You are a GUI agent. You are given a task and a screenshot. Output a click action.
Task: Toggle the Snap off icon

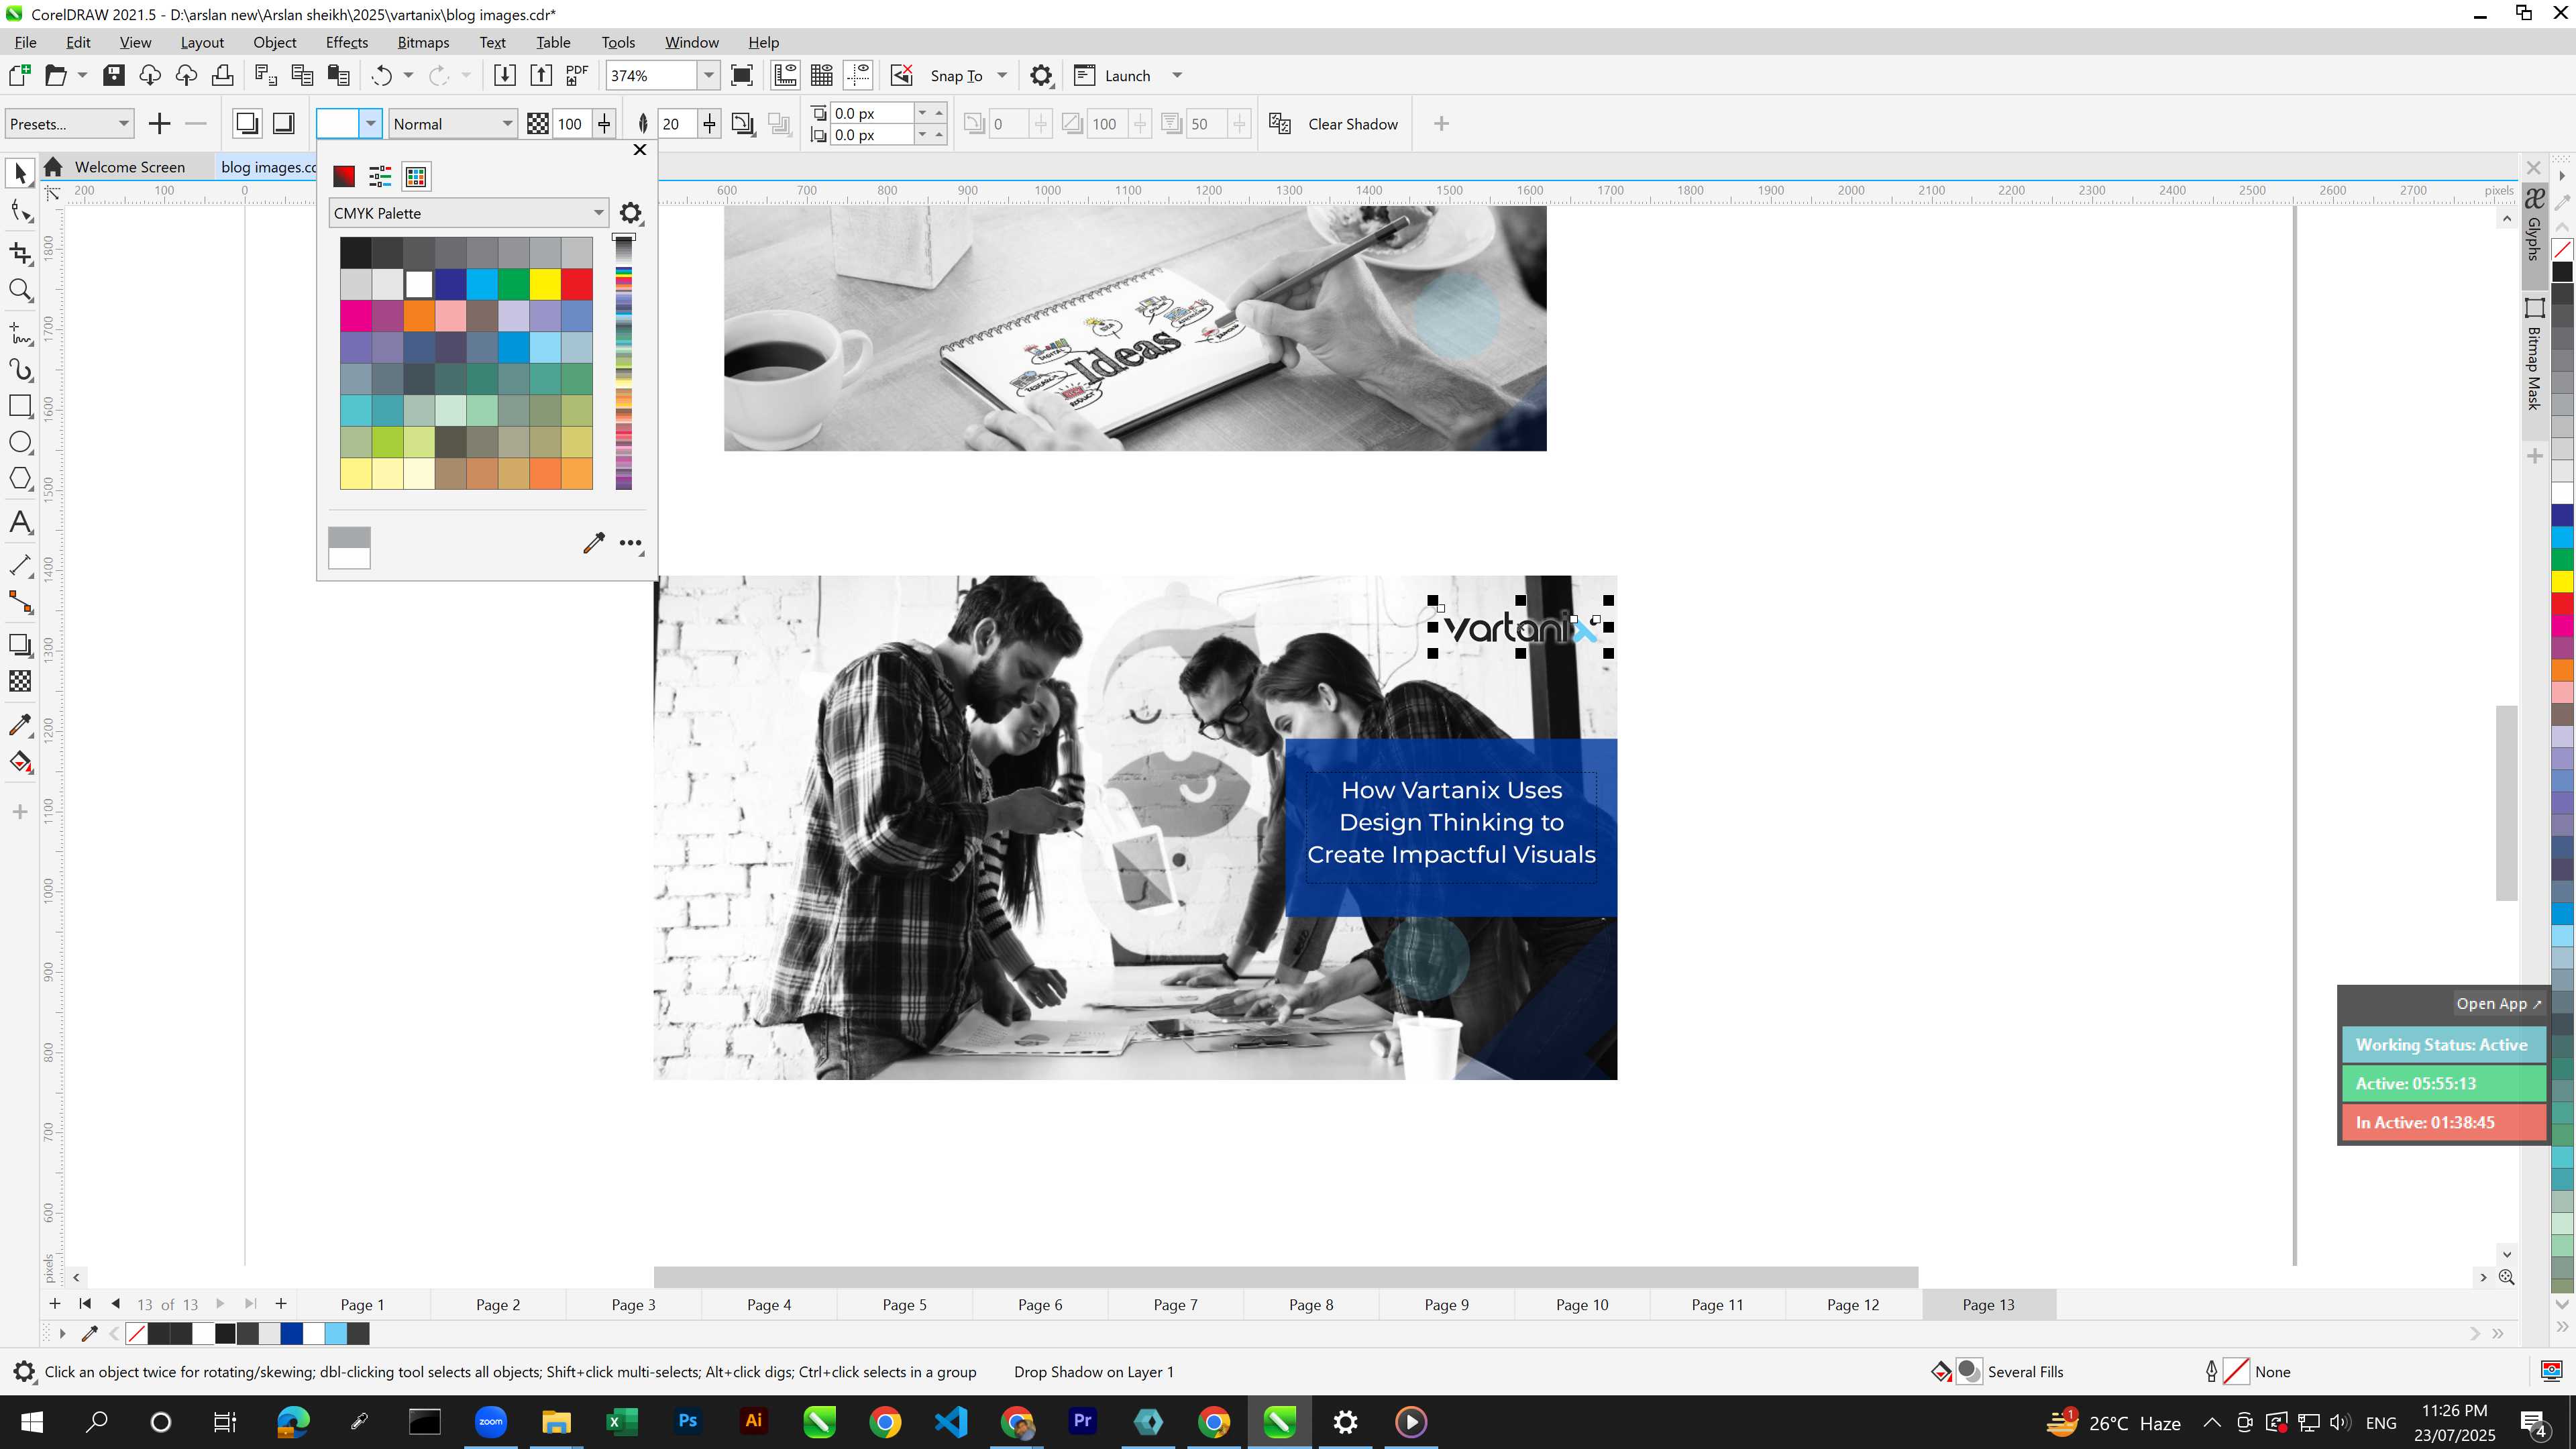(x=901, y=75)
